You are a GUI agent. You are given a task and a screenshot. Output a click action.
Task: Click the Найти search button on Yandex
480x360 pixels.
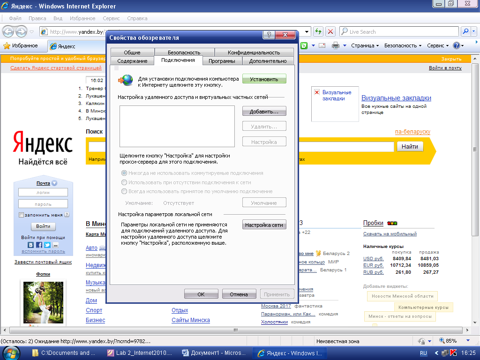[410, 147]
